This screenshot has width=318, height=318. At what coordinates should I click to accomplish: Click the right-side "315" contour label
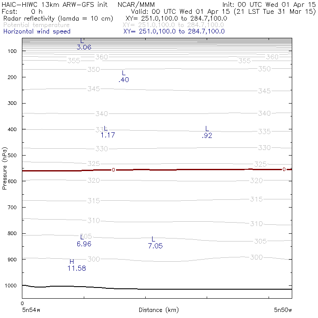pyautogui.click(x=257, y=199)
